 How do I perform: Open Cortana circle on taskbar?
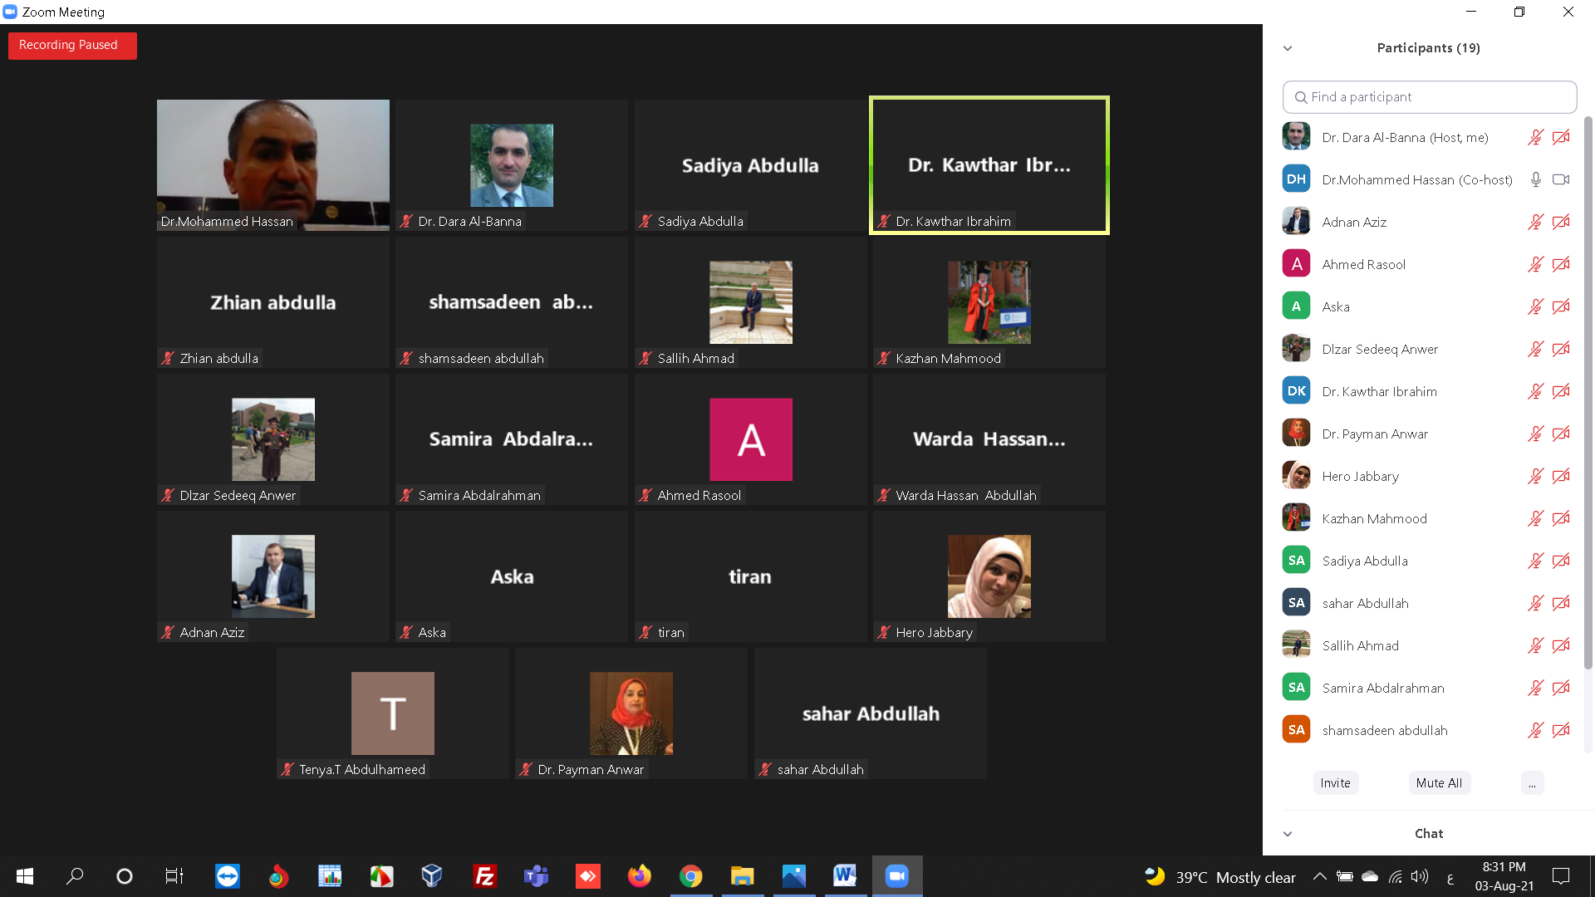pos(125,876)
